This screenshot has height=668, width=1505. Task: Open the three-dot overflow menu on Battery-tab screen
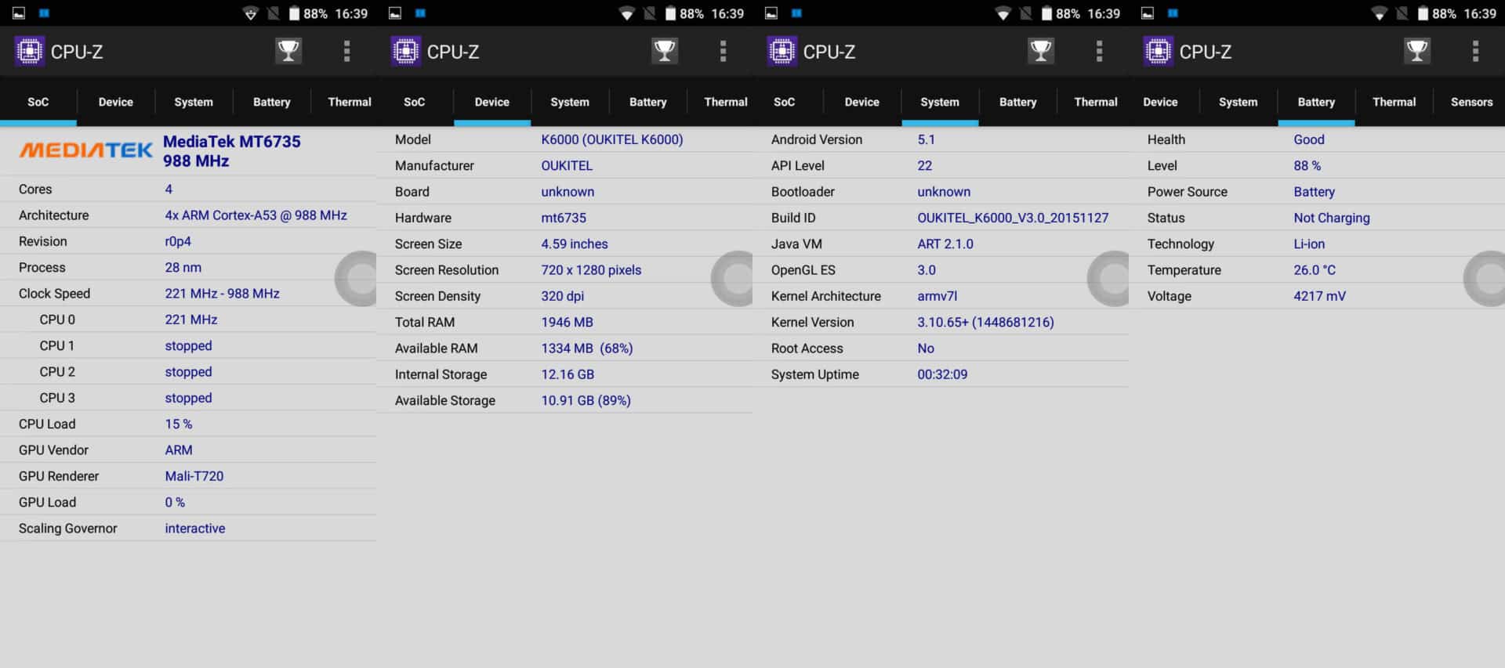(x=1475, y=52)
